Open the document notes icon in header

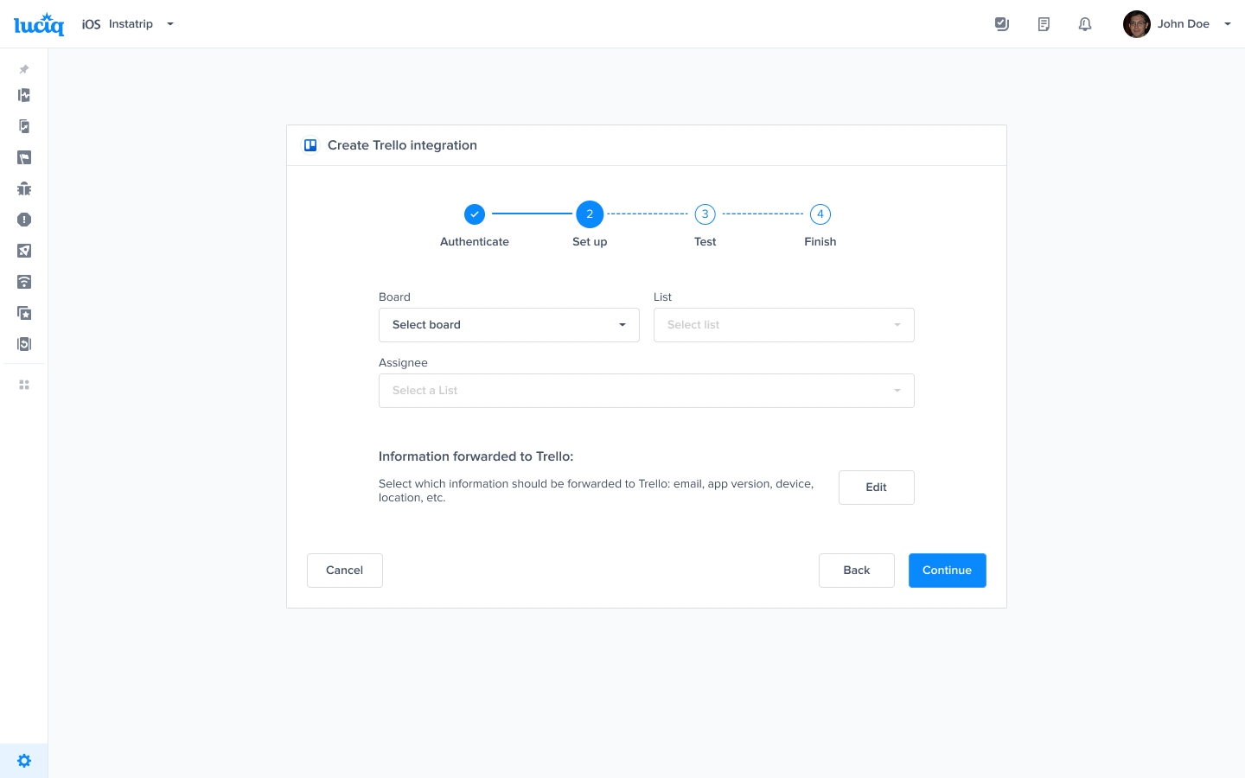[1044, 24]
